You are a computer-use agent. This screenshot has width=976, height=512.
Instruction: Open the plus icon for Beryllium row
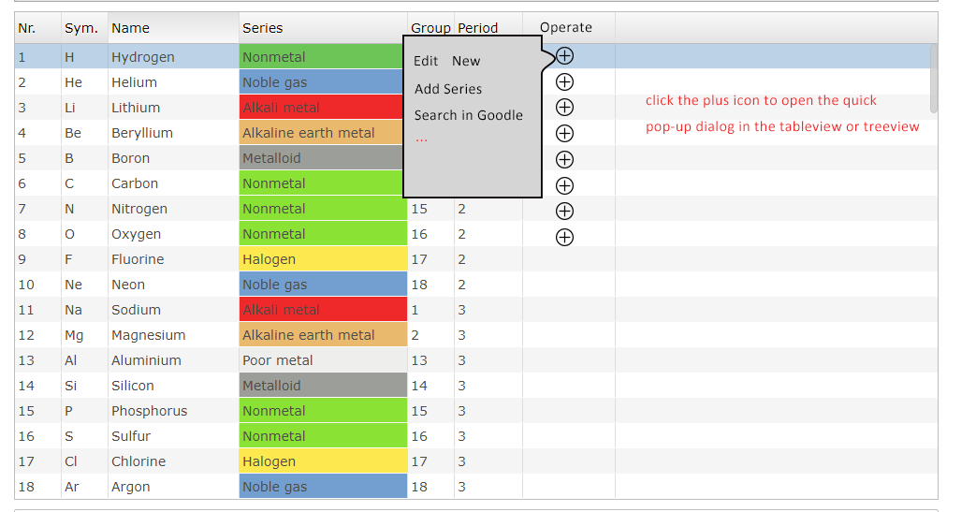(x=564, y=133)
